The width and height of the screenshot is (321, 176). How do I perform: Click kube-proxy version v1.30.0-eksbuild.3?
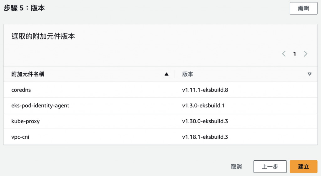click(x=205, y=121)
